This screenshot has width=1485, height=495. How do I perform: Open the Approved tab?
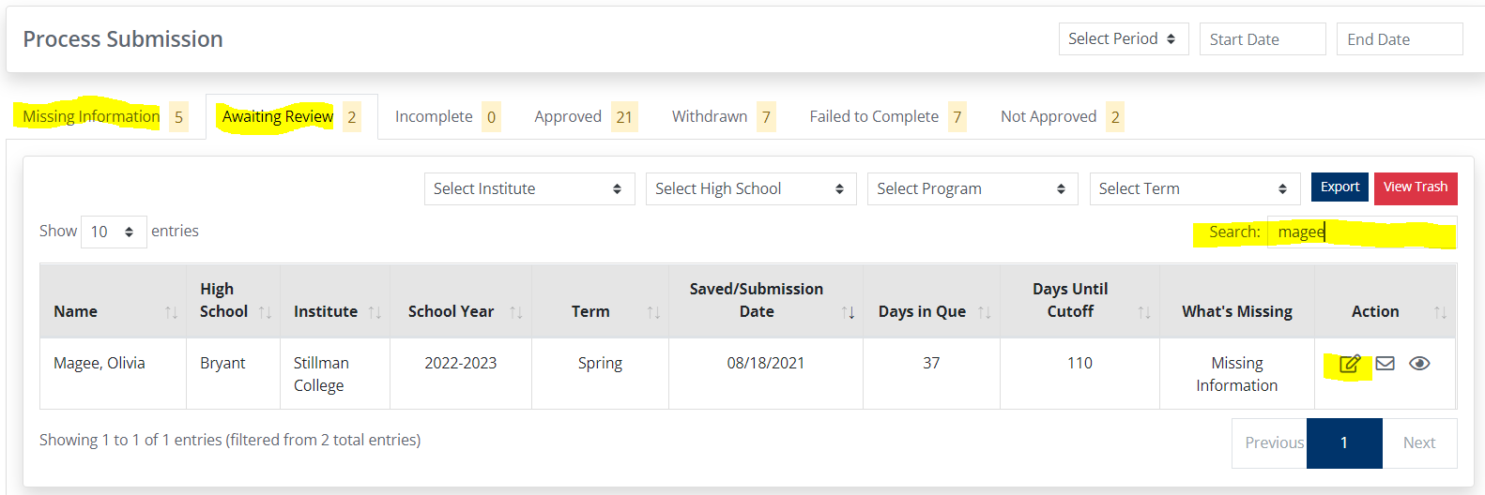click(x=568, y=117)
